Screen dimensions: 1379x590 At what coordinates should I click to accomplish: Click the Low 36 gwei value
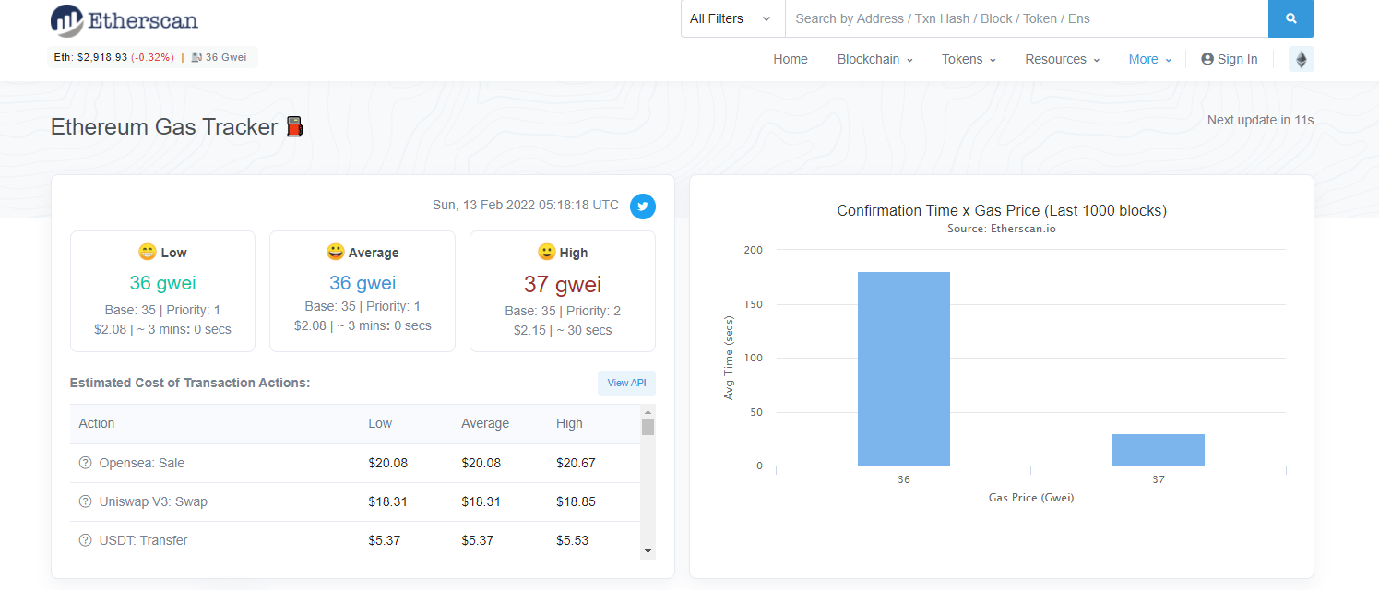[x=162, y=283]
